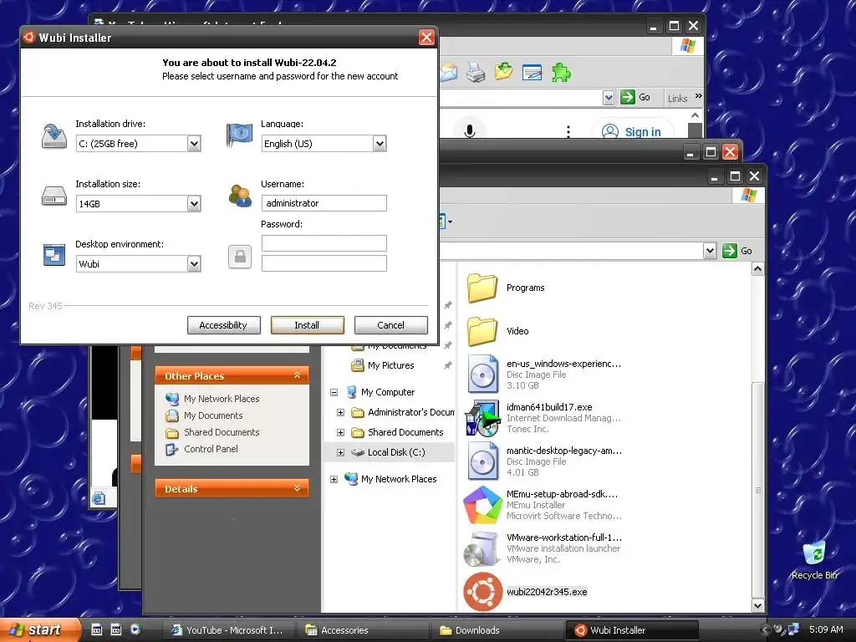Click the Mail icon in Internet Explorer toolbar
The width and height of the screenshot is (856, 642).
(449, 73)
